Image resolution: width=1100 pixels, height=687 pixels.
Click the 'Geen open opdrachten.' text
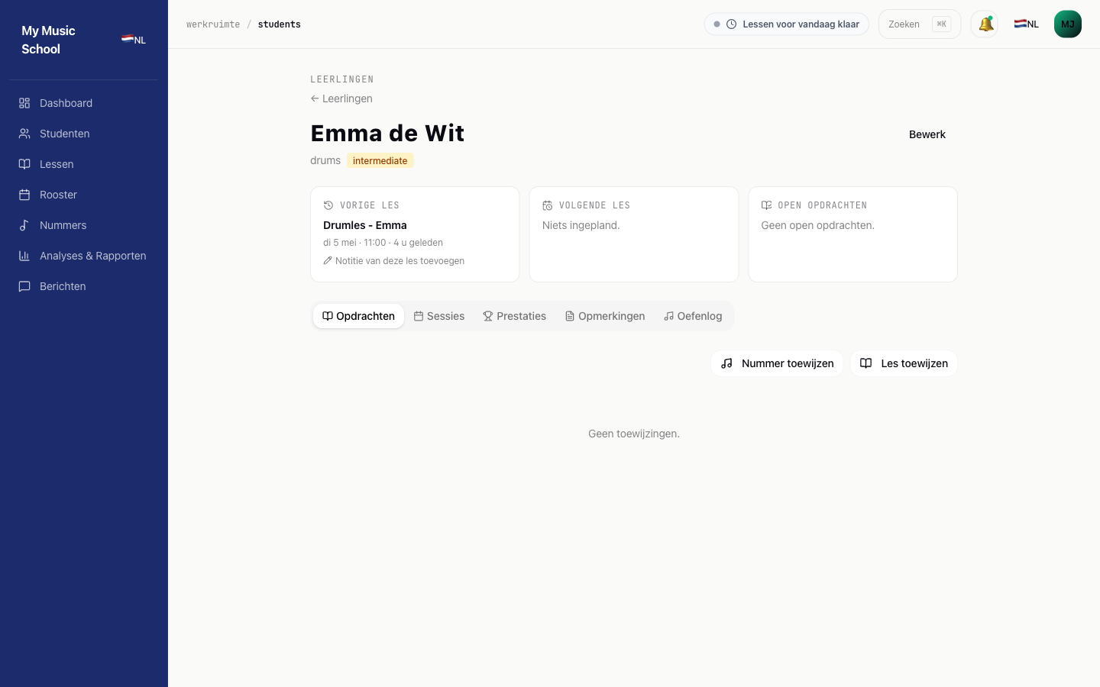[817, 225]
